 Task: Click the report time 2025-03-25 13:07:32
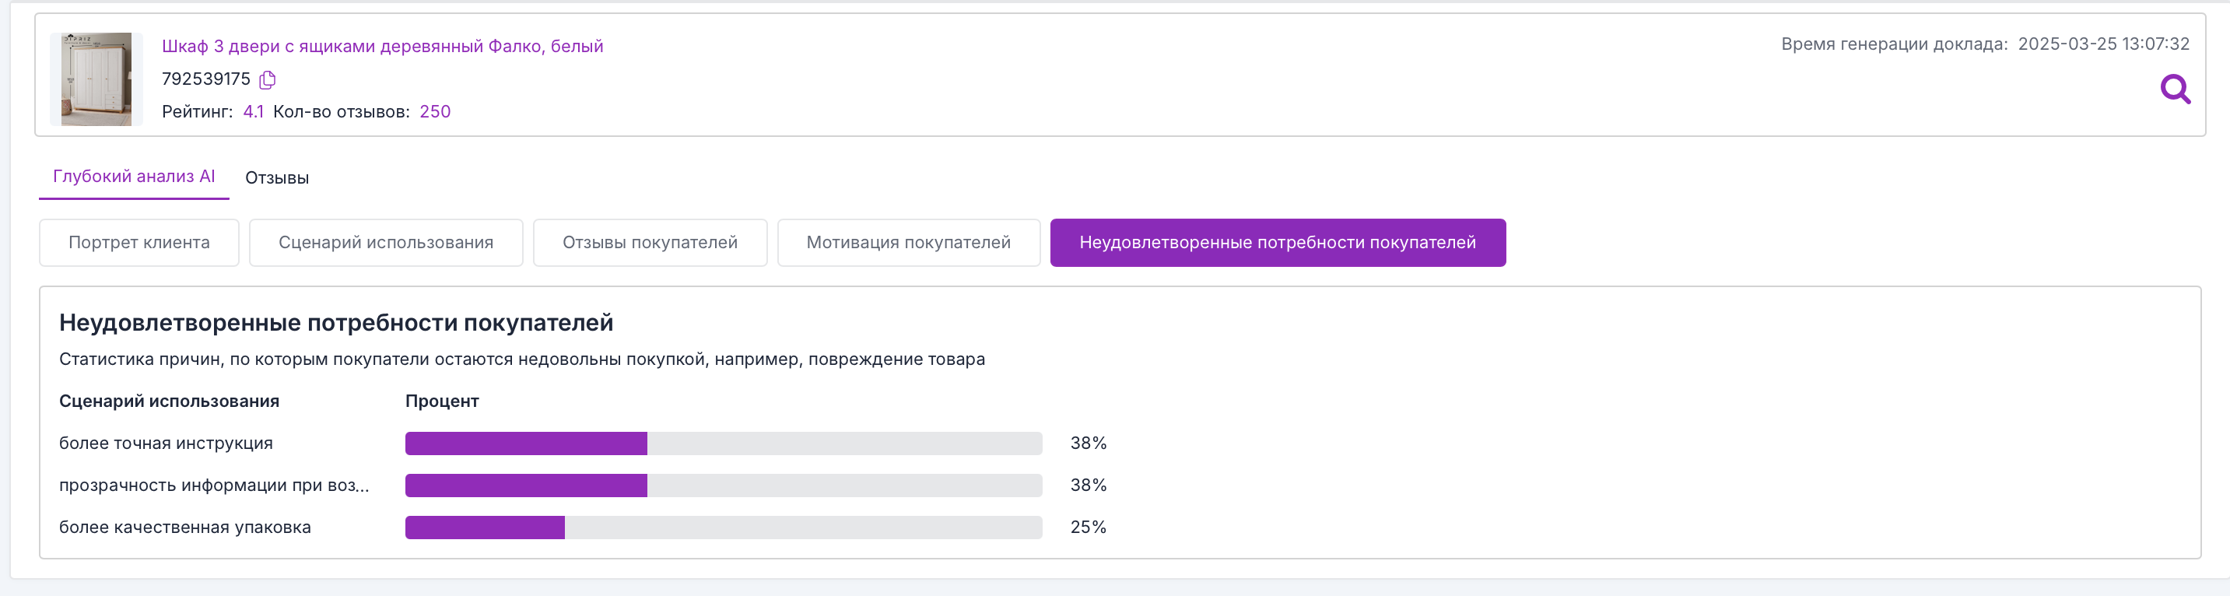[2104, 44]
